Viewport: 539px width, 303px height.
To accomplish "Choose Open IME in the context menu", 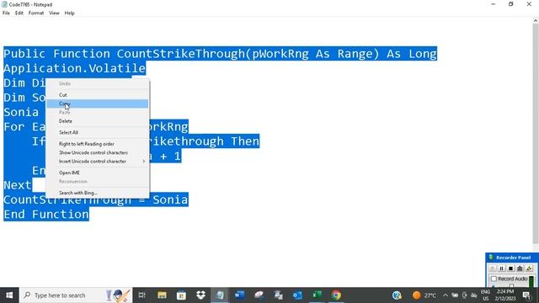I will [x=98, y=173].
